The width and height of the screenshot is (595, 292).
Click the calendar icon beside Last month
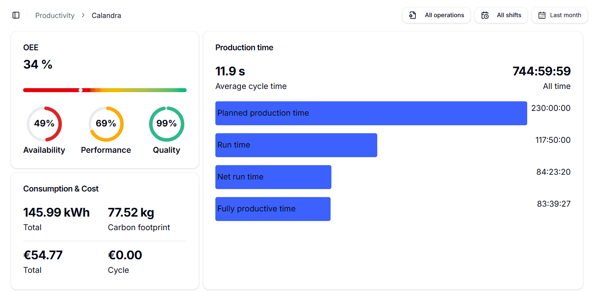tap(542, 15)
